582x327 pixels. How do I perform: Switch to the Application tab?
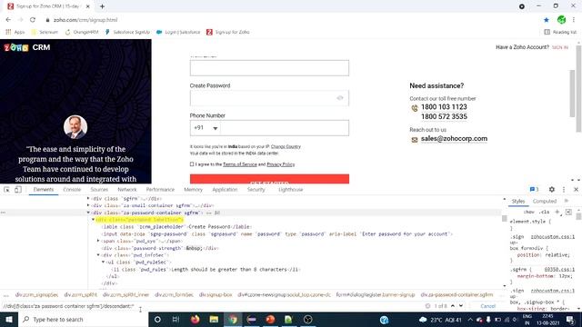click(x=225, y=190)
